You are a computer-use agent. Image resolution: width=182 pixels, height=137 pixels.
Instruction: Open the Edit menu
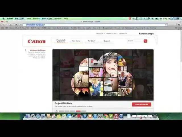(x=22, y=19)
